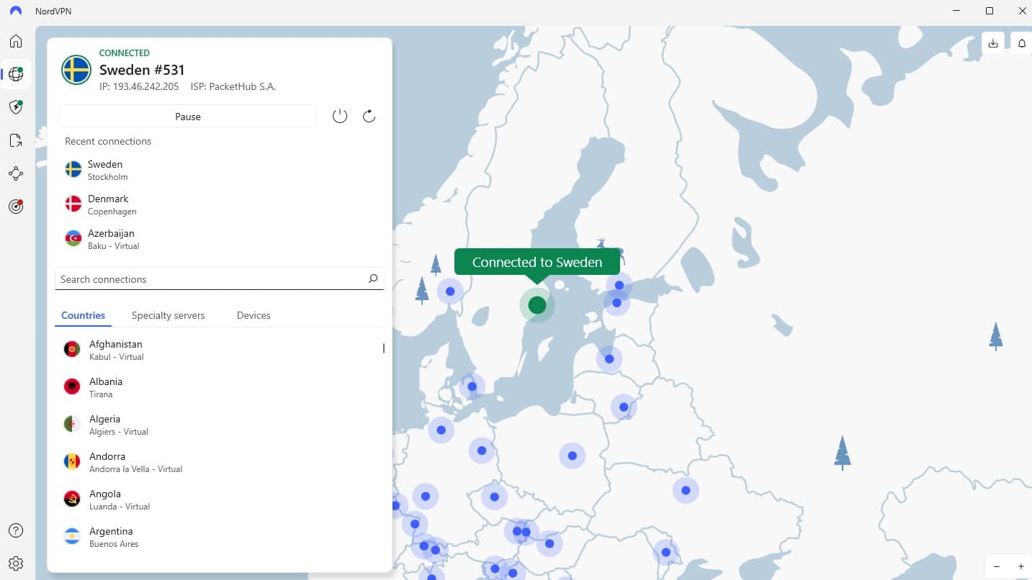Click the Connected to Sweden tooltip

pos(537,262)
